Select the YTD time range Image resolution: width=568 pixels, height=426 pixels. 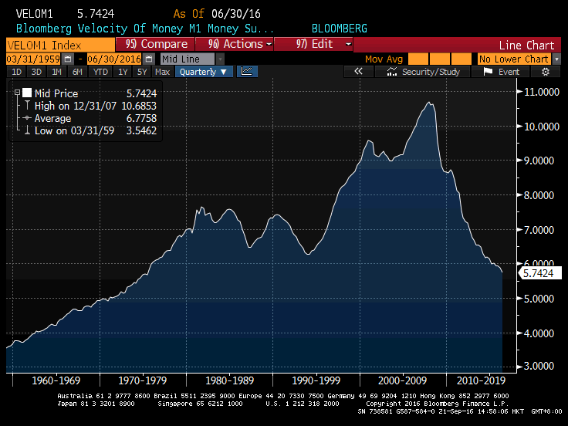click(x=100, y=72)
